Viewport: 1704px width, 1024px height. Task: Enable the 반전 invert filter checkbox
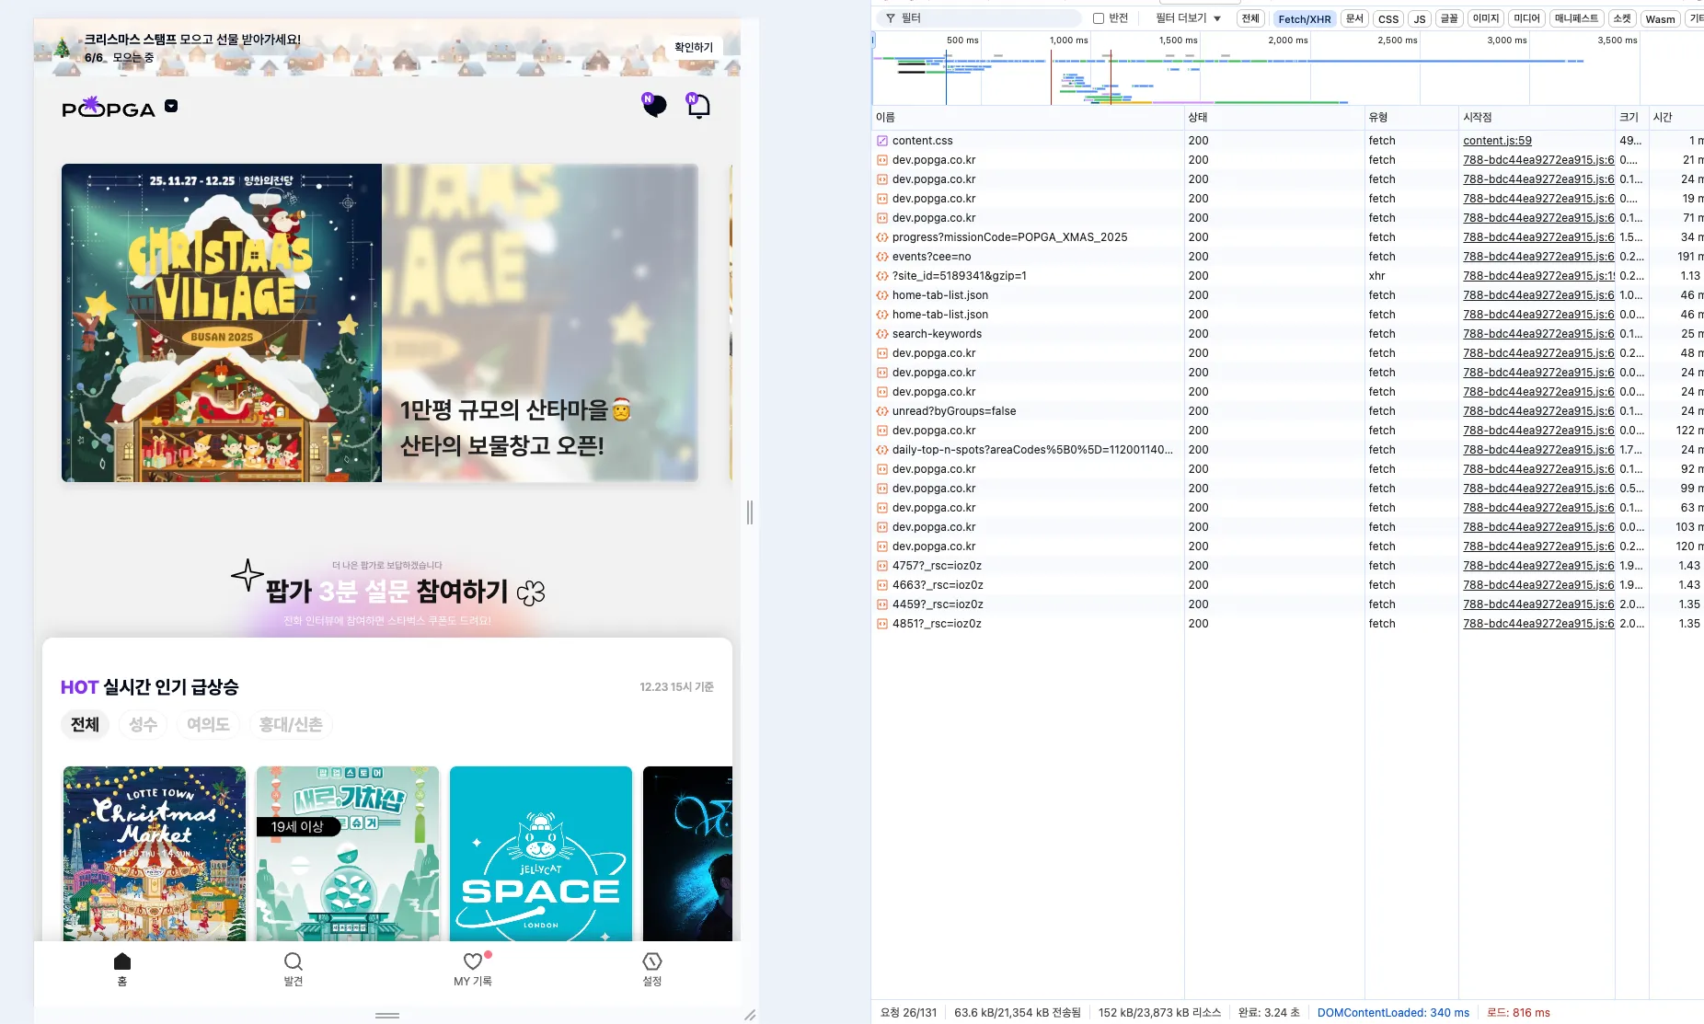(x=1098, y=17)
